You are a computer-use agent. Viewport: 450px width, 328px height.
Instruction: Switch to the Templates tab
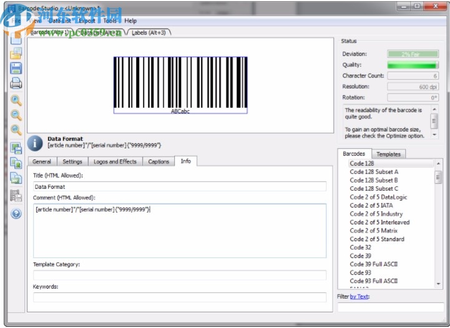(x=388, y=154)
